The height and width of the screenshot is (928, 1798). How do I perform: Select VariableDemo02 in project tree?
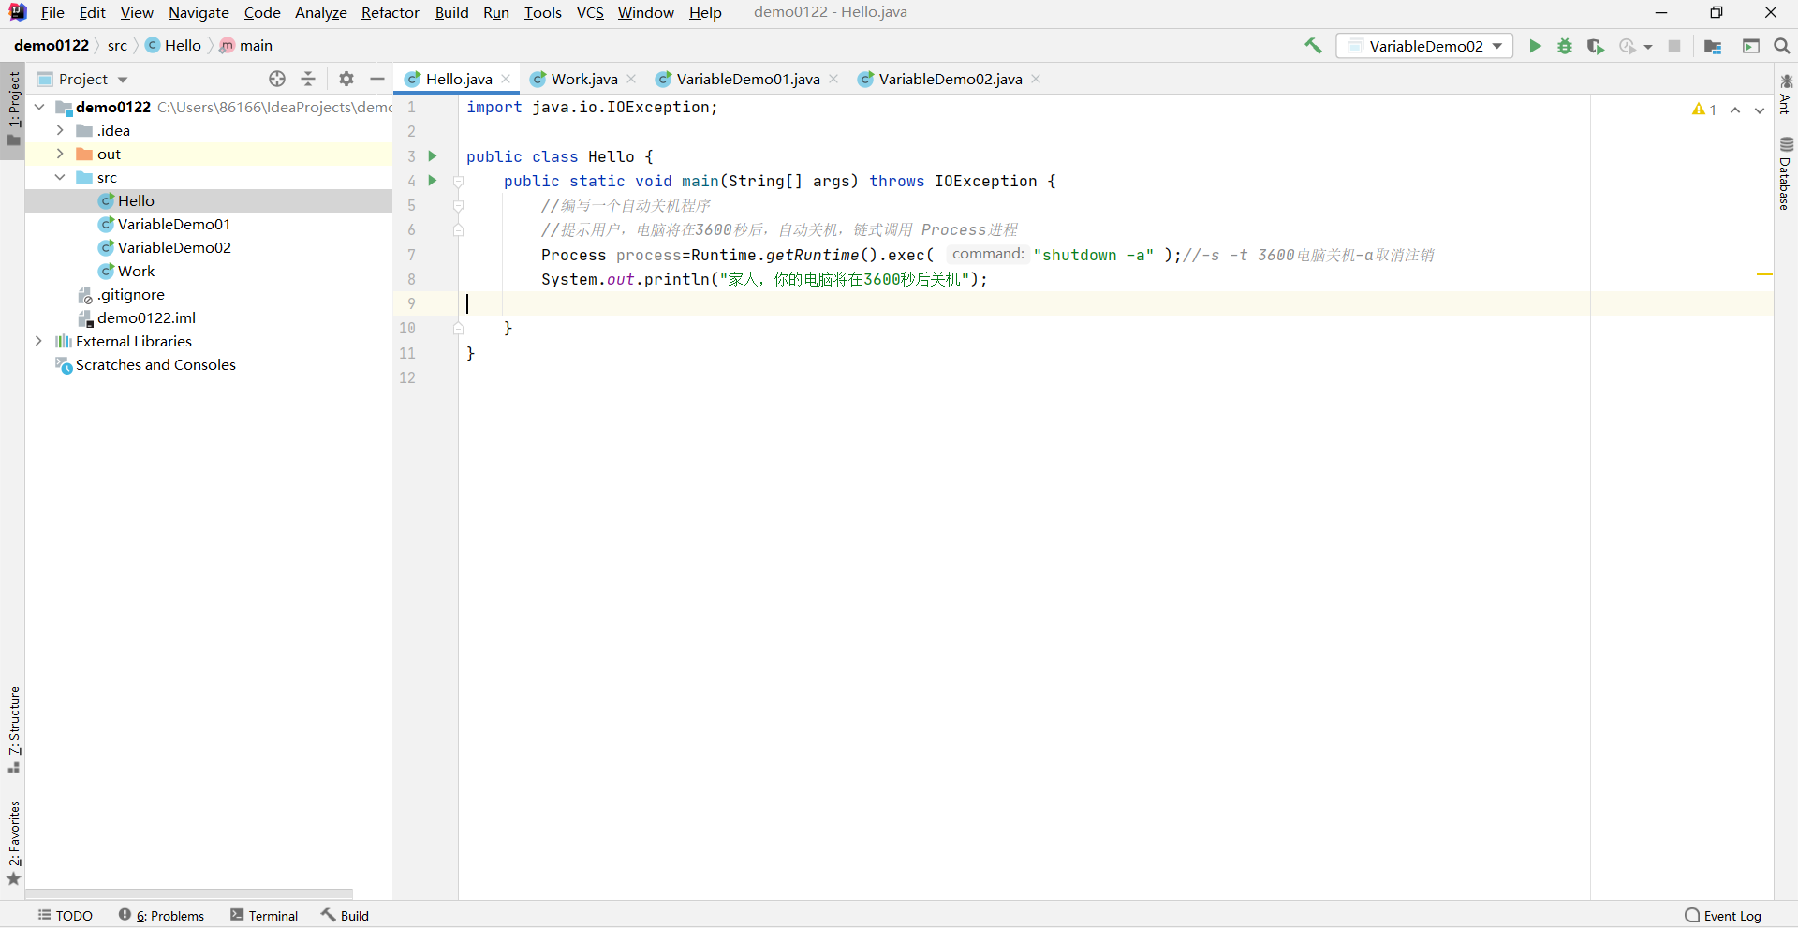point(173,247)
